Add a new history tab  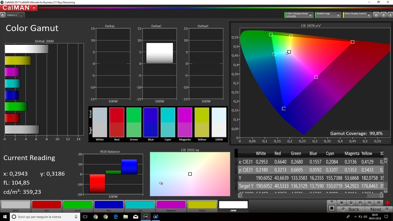(21, 15)
